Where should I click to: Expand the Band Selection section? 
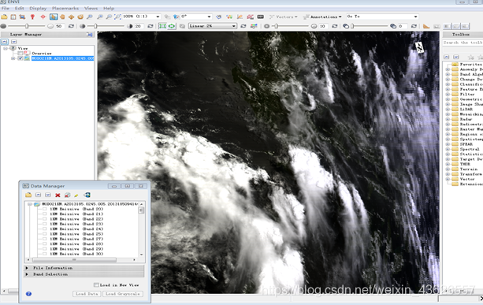coord(84,274)
